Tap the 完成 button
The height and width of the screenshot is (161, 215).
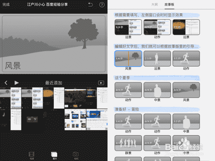pyautogui.click(x=6, y=5)
